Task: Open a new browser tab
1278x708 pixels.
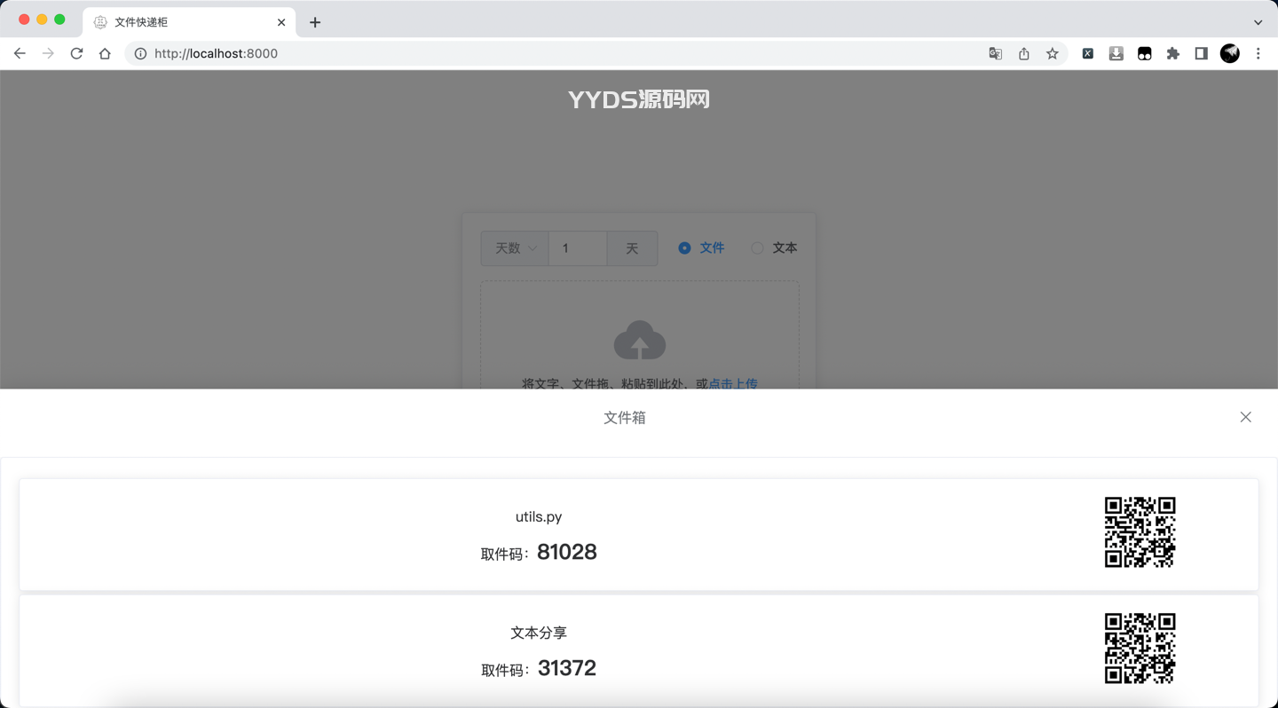Action: [x=314, y=22]
